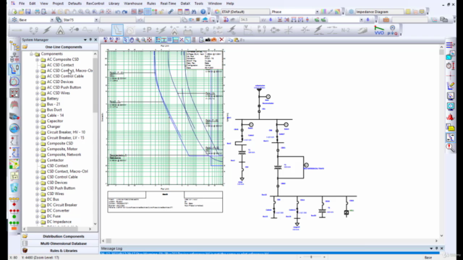Image resolution: width=463 pixels, height=260 pixels.
Task: Open the File menu
Action: pos(22,4)
